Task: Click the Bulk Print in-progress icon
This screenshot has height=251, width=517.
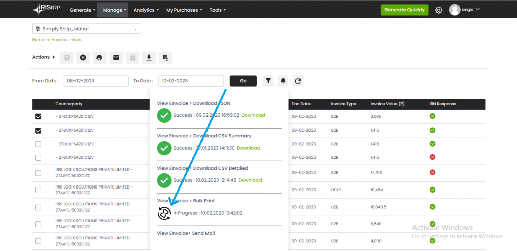Action: point(164,213)
